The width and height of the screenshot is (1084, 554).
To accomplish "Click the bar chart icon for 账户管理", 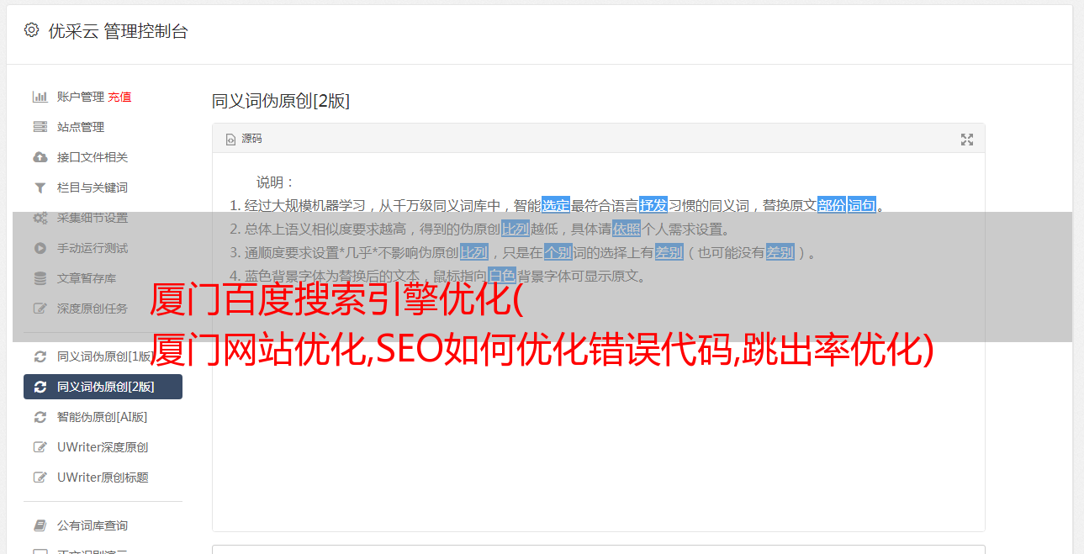I will click(40, 97).
